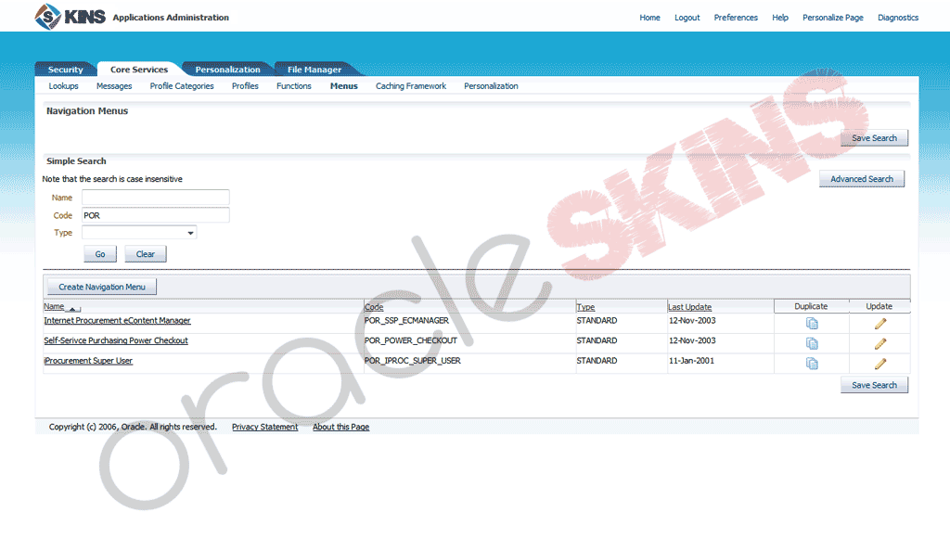Click the upper Save Search button
Viewport: 950px width, 538px height.
(874, 138)
